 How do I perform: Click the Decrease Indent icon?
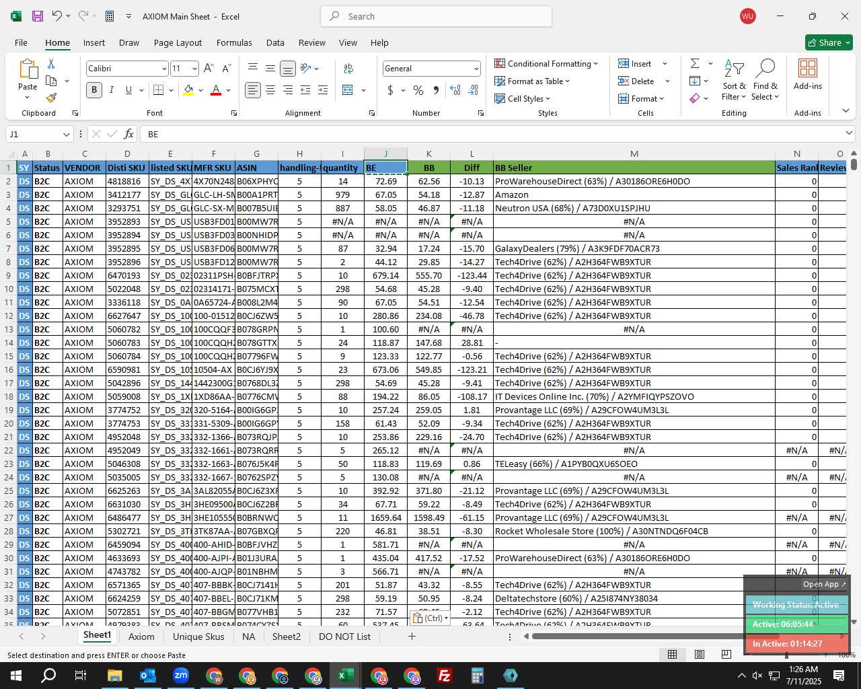click(x=305, y=89)
